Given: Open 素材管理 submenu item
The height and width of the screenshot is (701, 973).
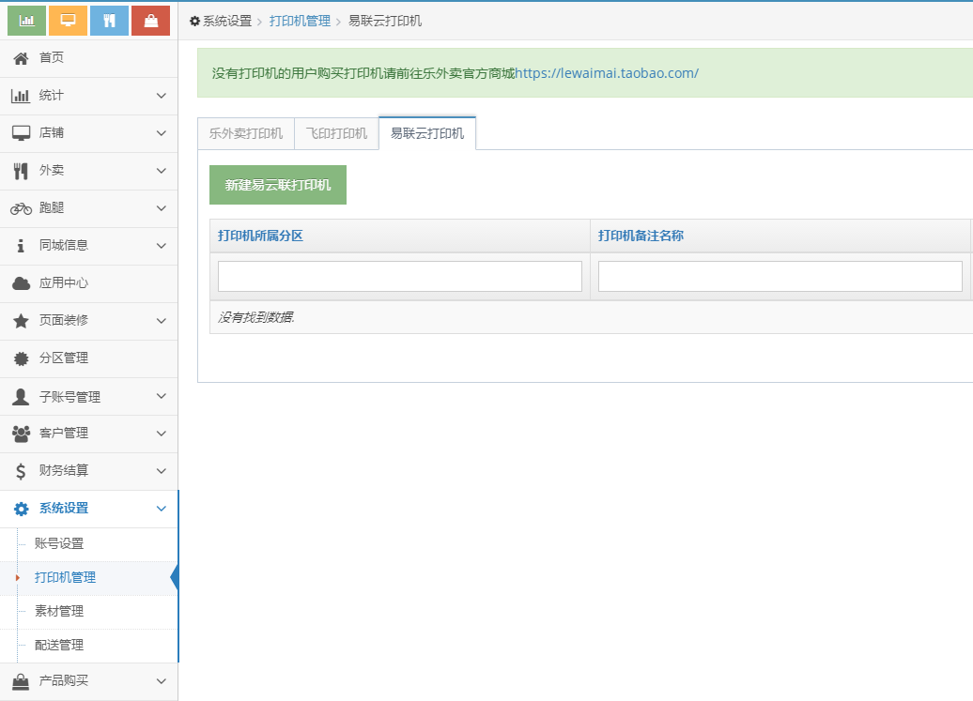Looking at the screenshot, I should coord(59,611).
